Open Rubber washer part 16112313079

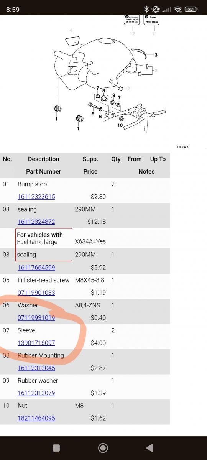(x=36, y=393)
